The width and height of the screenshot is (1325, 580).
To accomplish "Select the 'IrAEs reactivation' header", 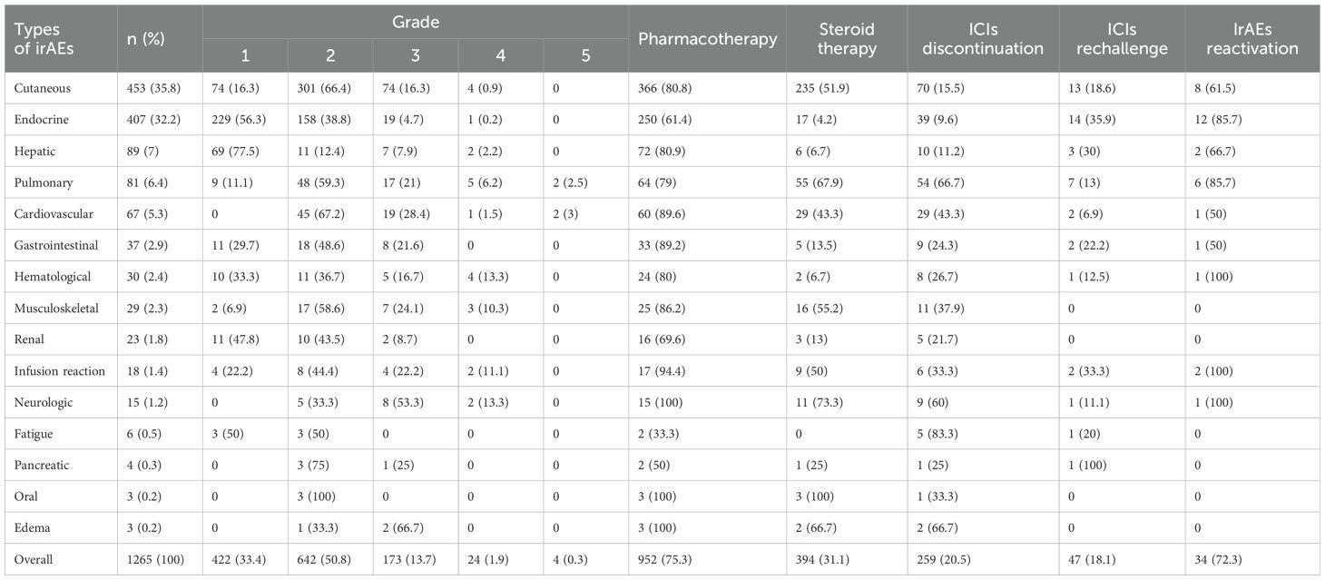I will click(x=1255, y=39).
